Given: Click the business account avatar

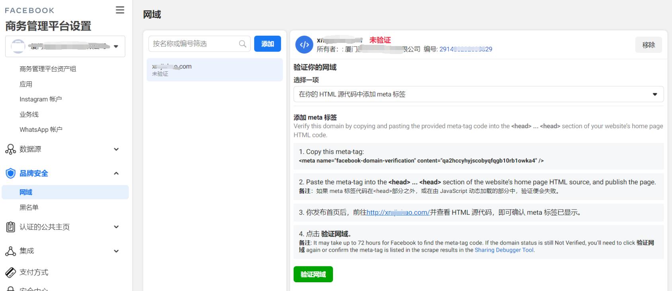Looking at the screenshot, I should (18, 46).
